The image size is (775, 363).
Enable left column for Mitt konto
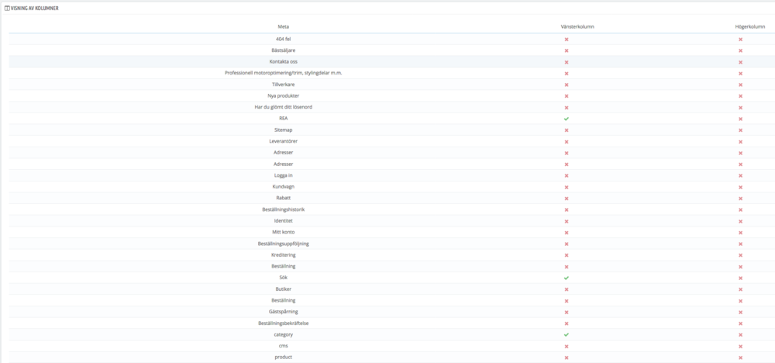tap(567, 233)
